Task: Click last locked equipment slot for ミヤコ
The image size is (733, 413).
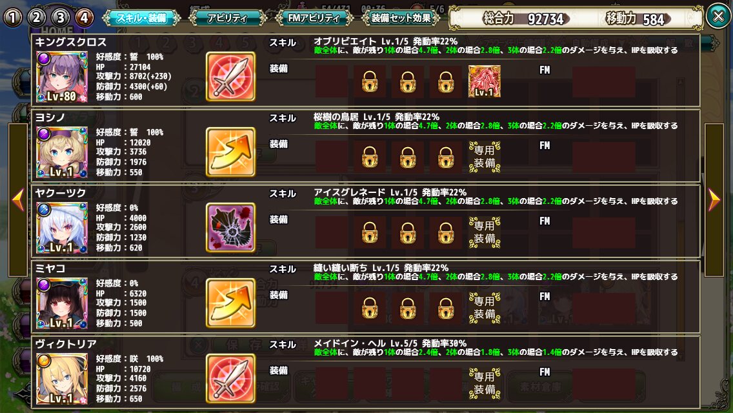Action: 445,308
